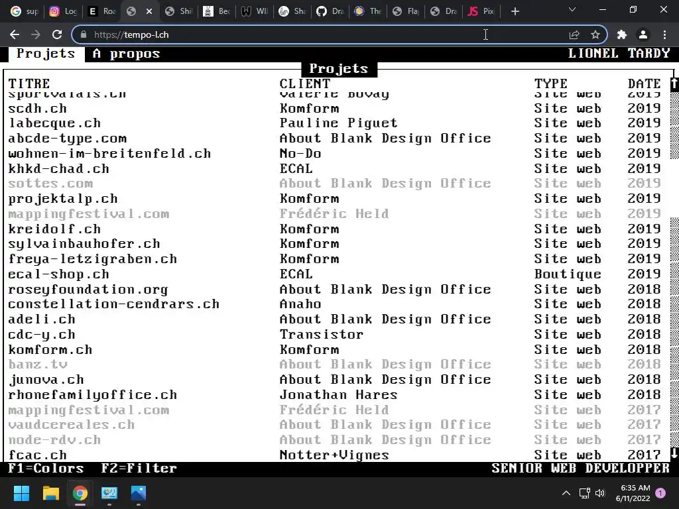Open the komform.ch project
Screen dimensions: 679x509
pos(50,350)
